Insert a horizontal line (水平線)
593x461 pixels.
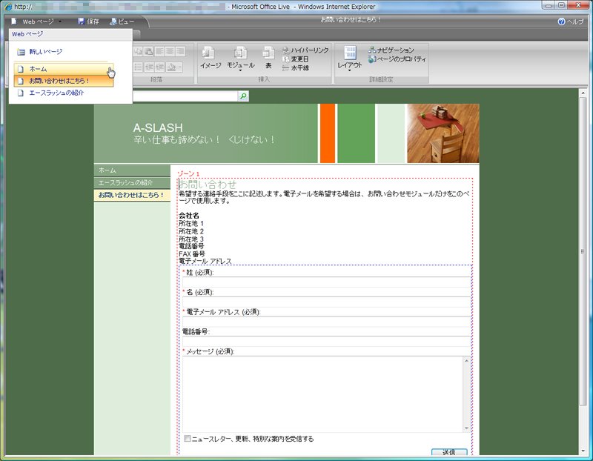click(296, 68)
